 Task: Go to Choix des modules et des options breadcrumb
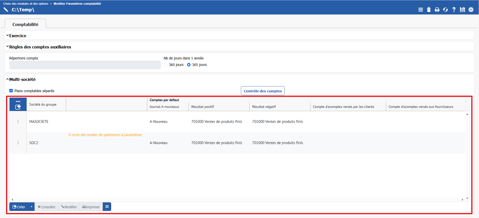pyautogui.click(x=26, y=4)
